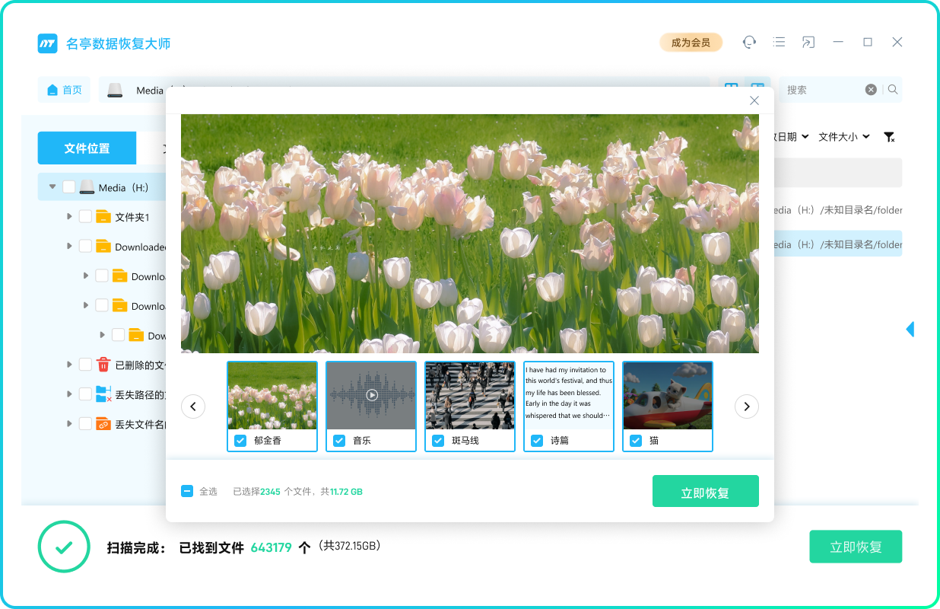Click 立即恢复 button in preview dialog
Screen dimensions: 940x609
click(705, 492)
